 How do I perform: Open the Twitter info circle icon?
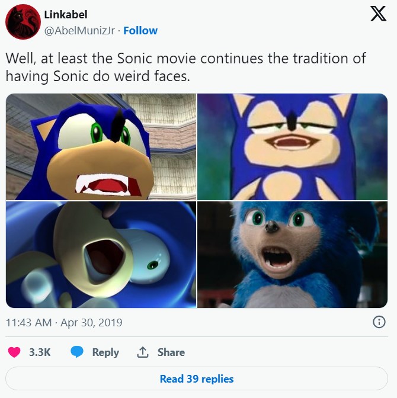pyautogui.click(x=379, y=322)
